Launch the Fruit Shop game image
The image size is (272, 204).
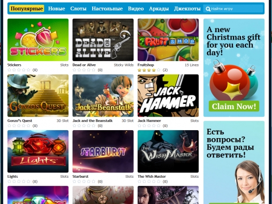(x=168, y=40)
